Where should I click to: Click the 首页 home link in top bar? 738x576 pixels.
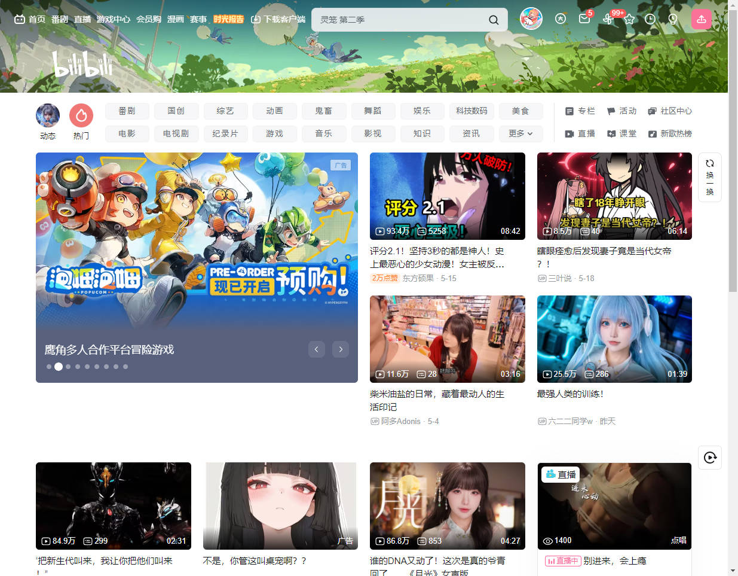tap(30, 19)
